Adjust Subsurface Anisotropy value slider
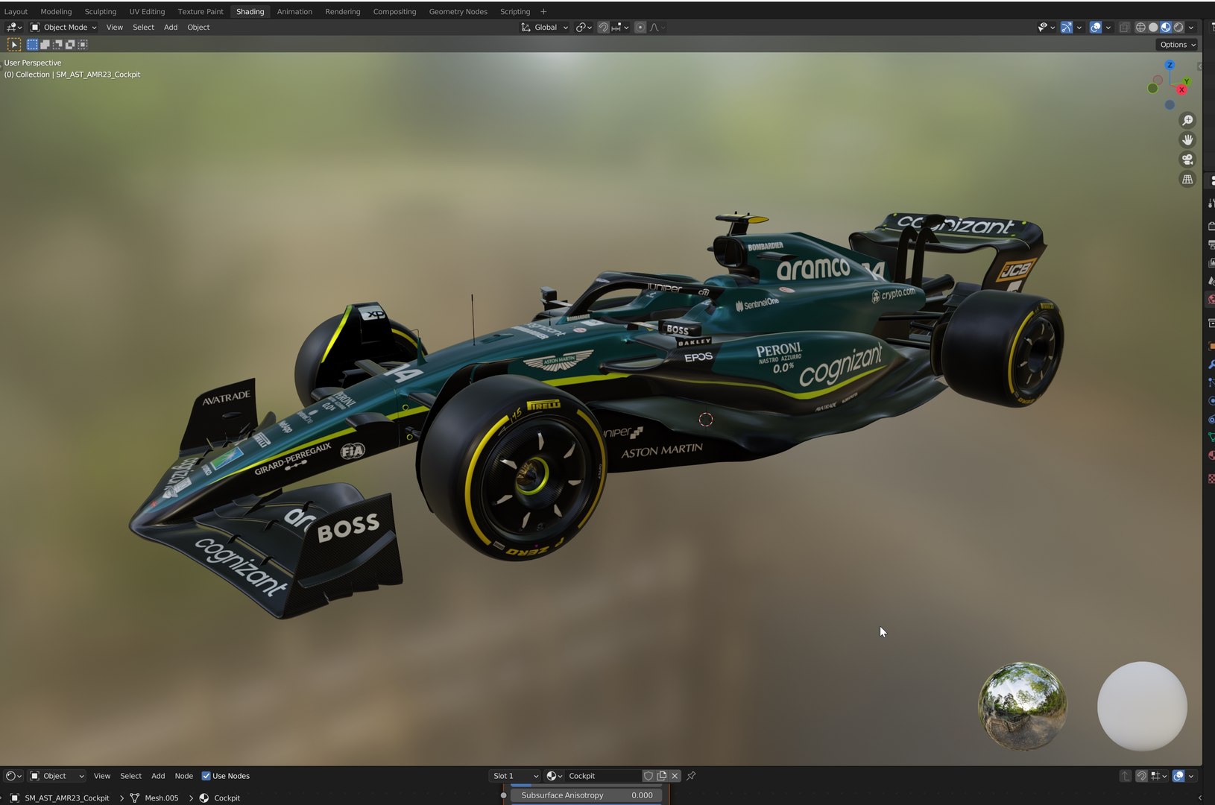 pos(587,795)
